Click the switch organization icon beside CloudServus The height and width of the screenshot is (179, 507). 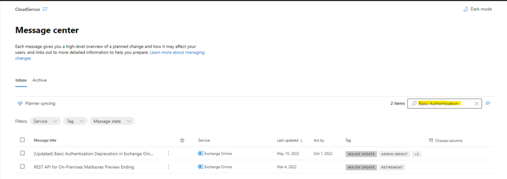(45, 9)
